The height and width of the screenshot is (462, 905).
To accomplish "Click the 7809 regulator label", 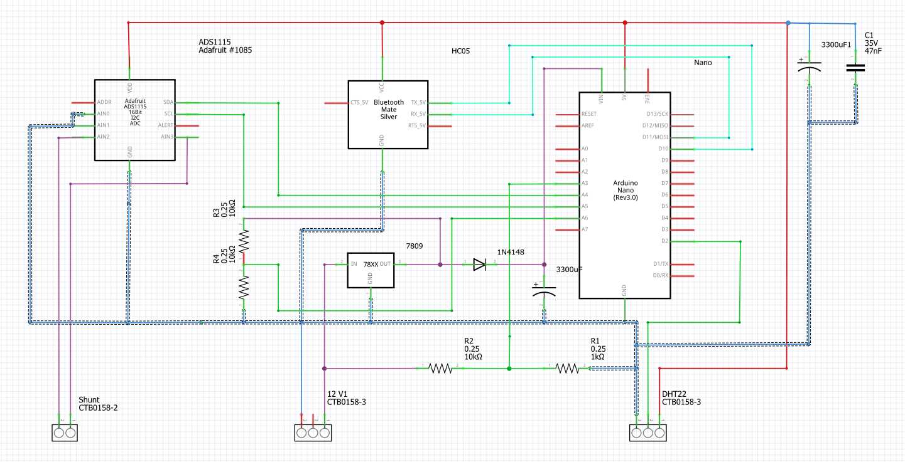I will pyautogui.click(x=414, y=246).
